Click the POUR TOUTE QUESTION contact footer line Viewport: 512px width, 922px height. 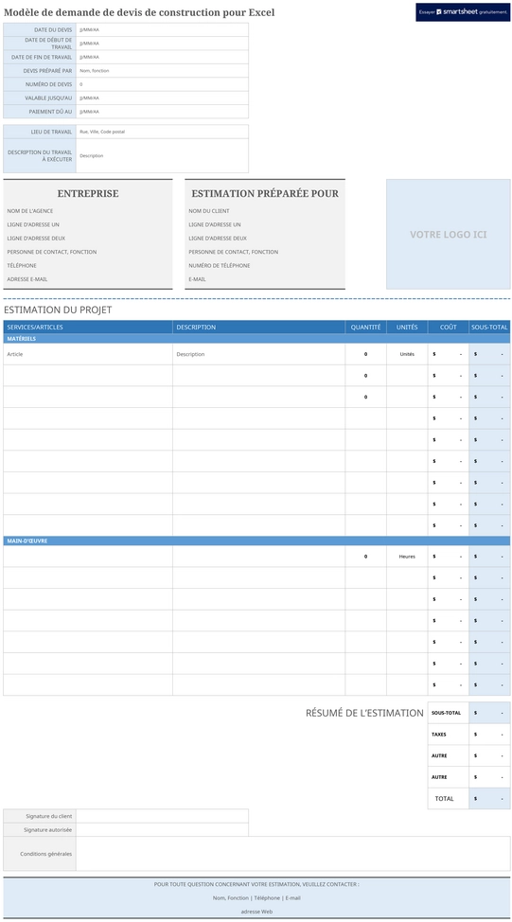click(256, 884)
